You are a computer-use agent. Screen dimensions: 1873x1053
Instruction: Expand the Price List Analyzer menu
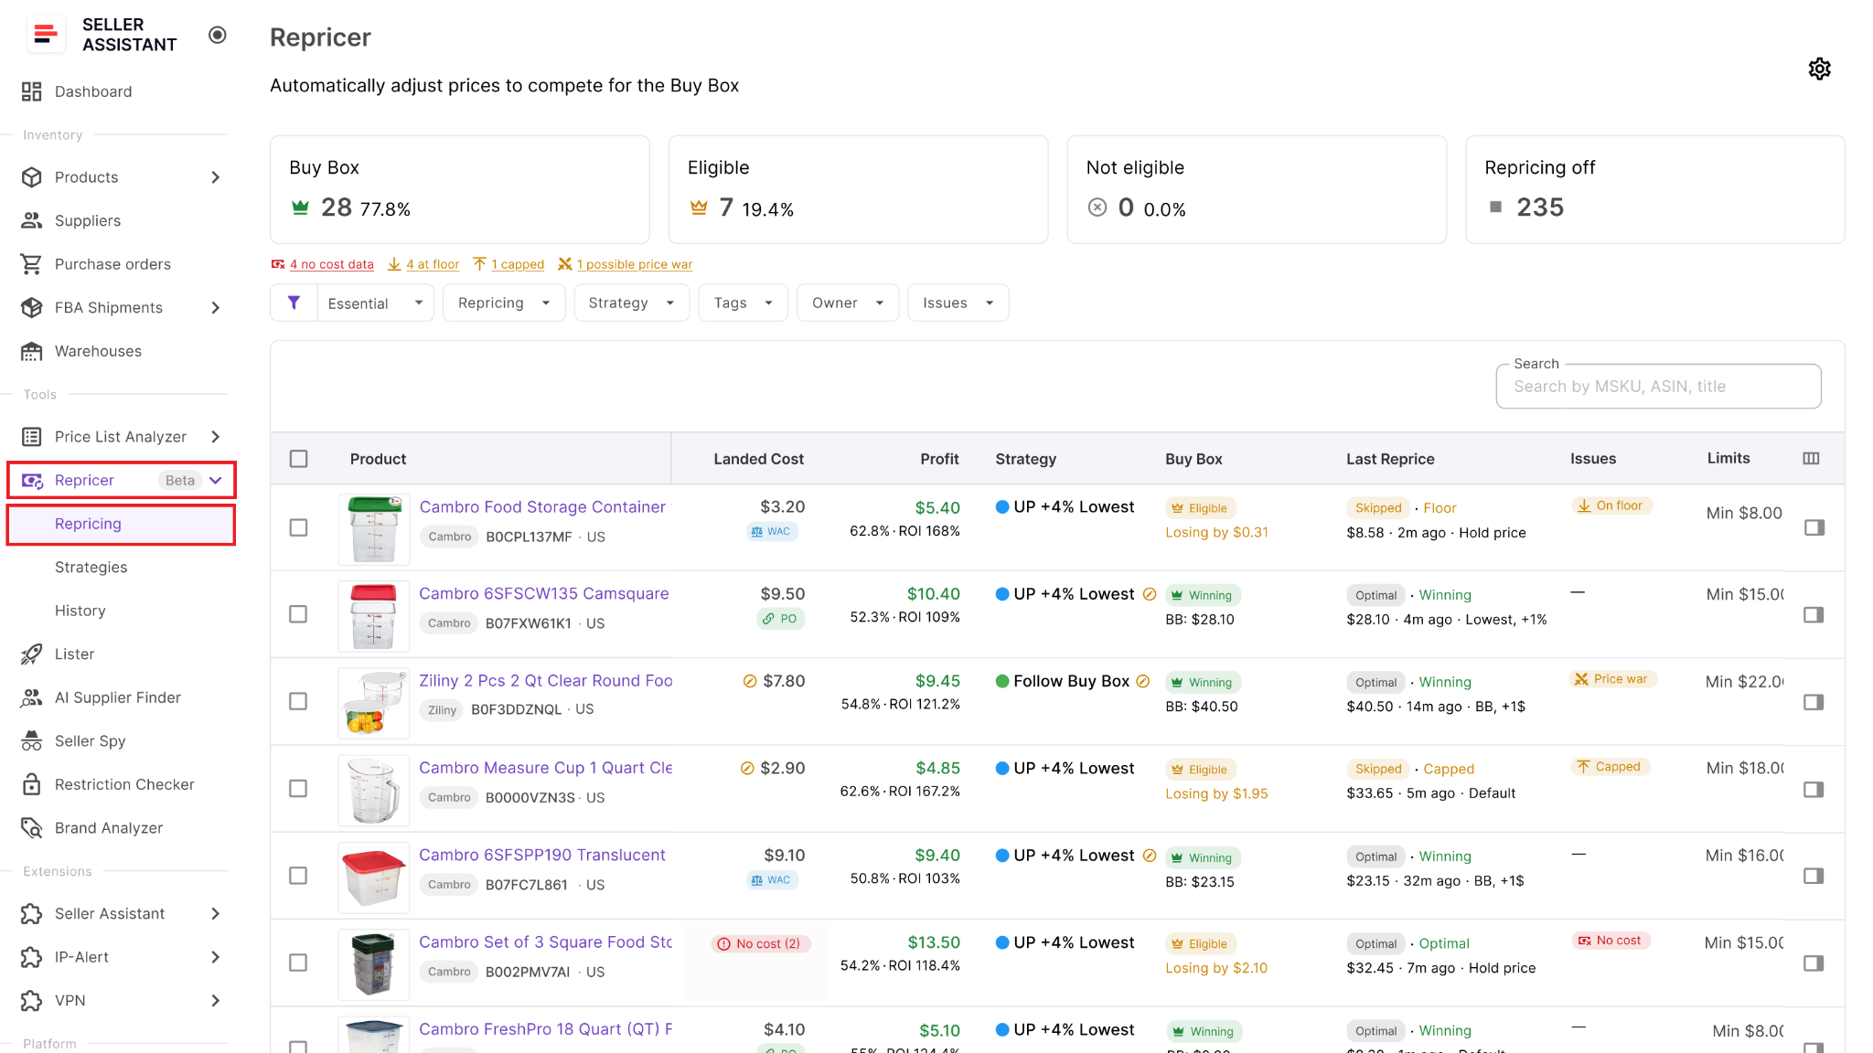click(x=216, y=437)
